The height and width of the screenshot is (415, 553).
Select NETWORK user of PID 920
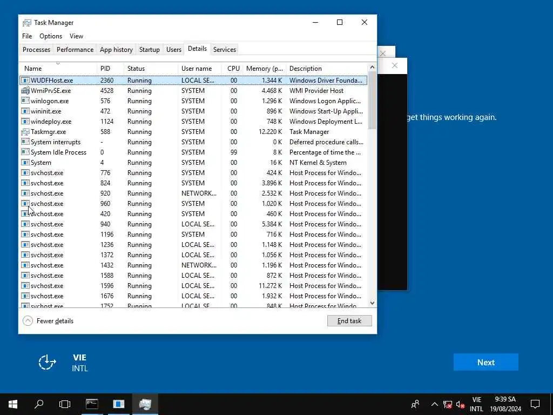tap(199, 193)
